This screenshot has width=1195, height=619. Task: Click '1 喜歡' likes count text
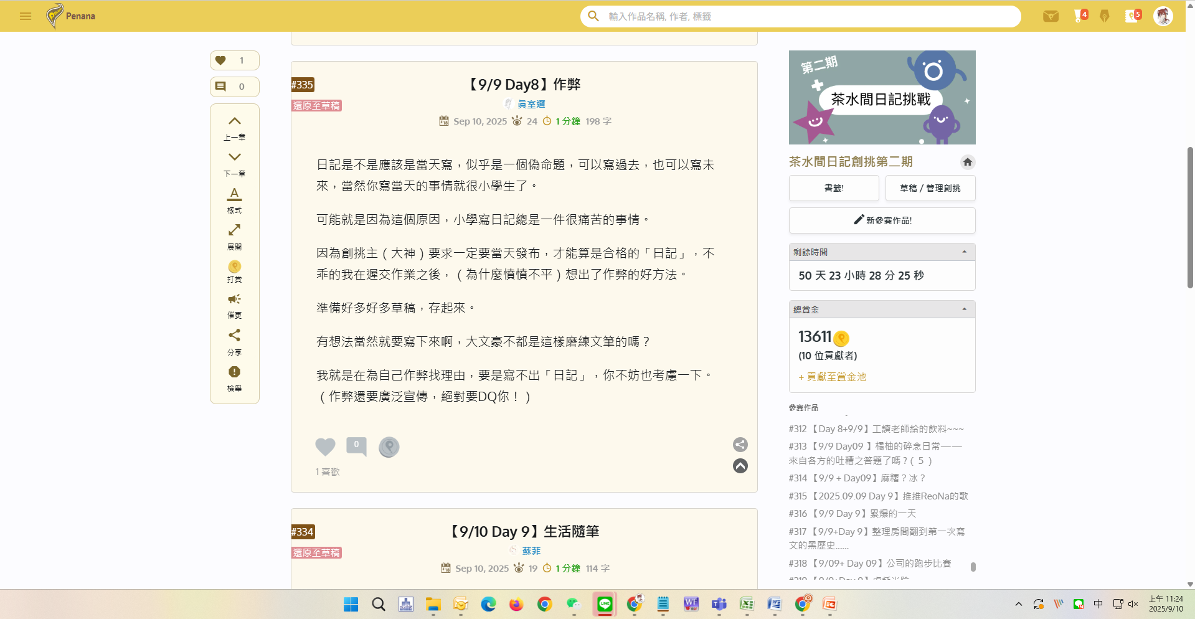pyautogui.click(x=328, y=472)
